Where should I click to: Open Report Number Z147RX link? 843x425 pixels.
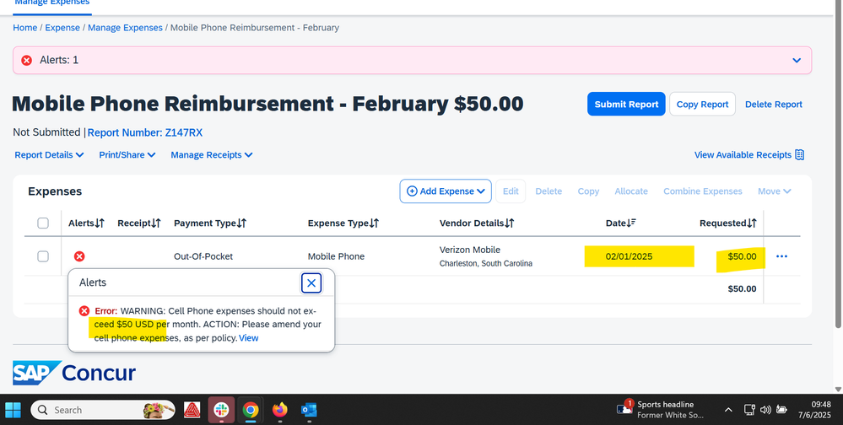click(x=145, y=132)
